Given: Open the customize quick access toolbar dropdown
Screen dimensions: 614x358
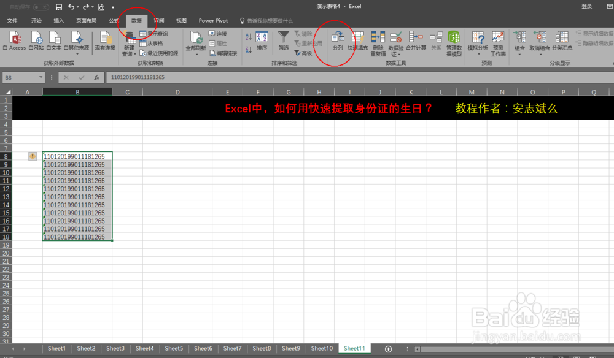Looking at the screenshot, I should tap(113, 7).
